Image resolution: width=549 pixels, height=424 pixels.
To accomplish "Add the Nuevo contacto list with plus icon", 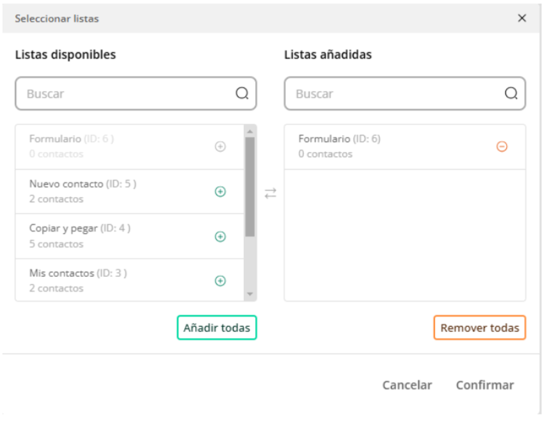I will pos(220,191).
